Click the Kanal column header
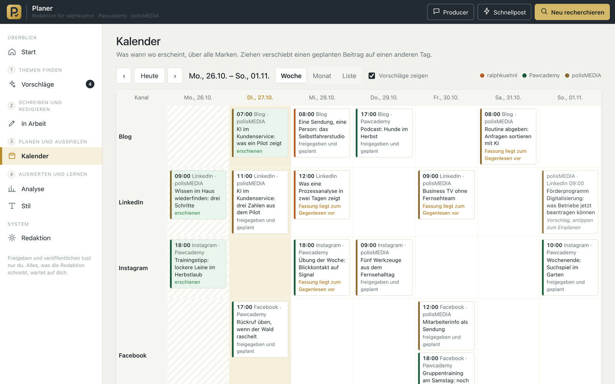615x384 pixels. pos(141,98)
